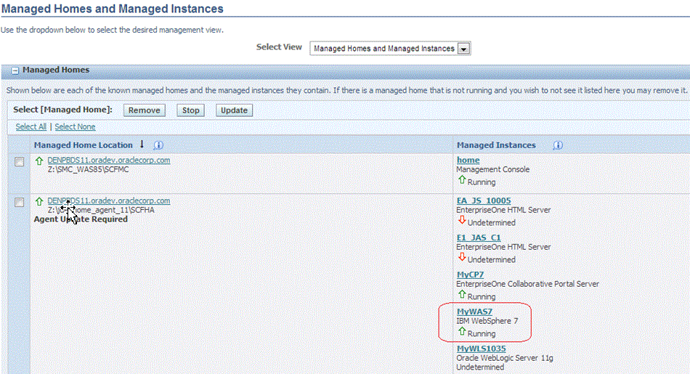Open the MyCP7 instance
The height and width of the screenshot is (374, 690).
pos(470,275)
